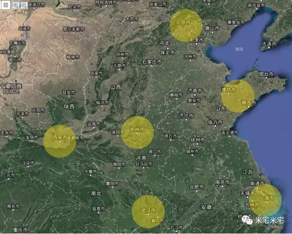
Task: Click the 周口市 city label
Action: click(x=155, y=152)
